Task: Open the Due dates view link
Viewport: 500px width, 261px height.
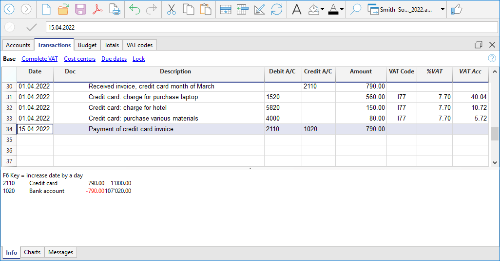Action: [x=114, y=59]
